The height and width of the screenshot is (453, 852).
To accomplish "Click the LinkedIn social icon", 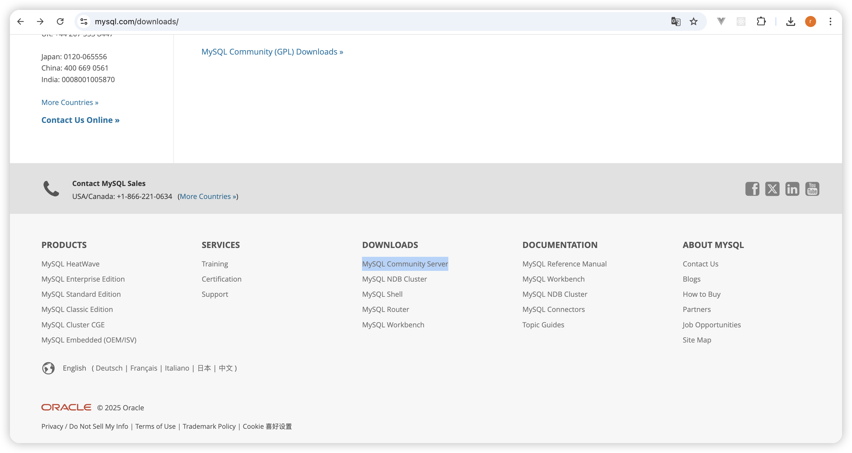I will 792,189.
